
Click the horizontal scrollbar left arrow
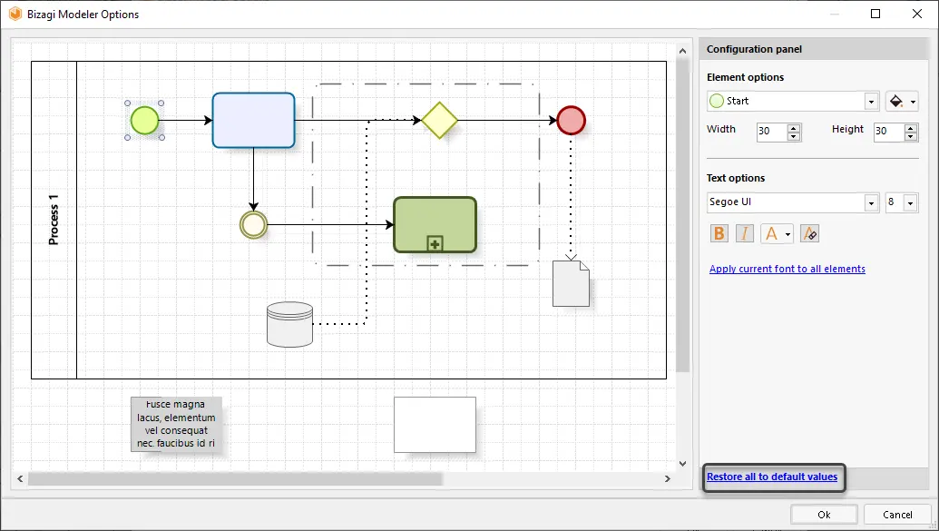[x=20, y=478]
